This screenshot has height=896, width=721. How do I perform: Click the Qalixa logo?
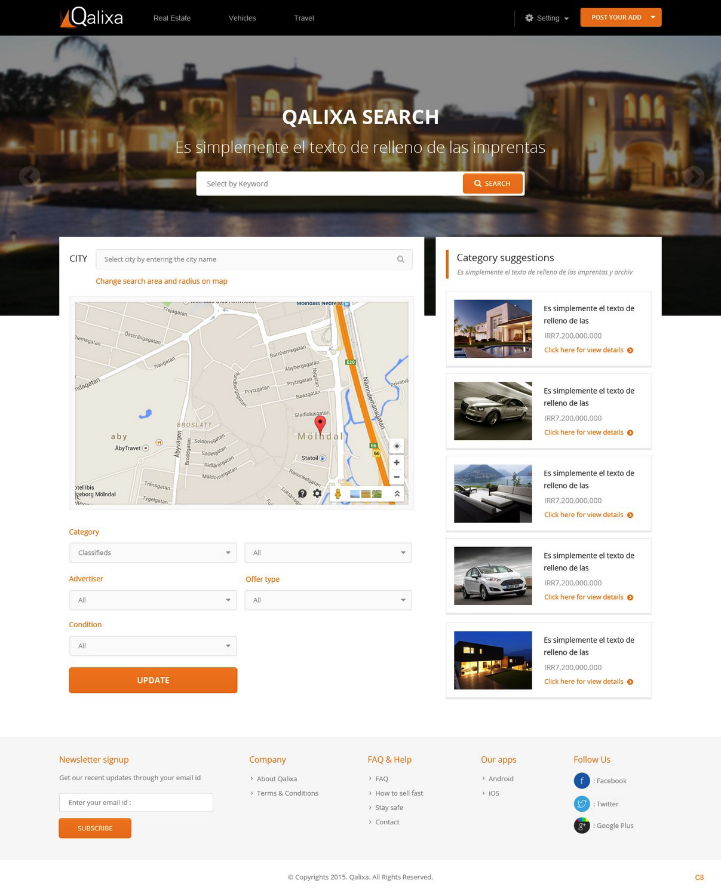(x=91, y=17)
